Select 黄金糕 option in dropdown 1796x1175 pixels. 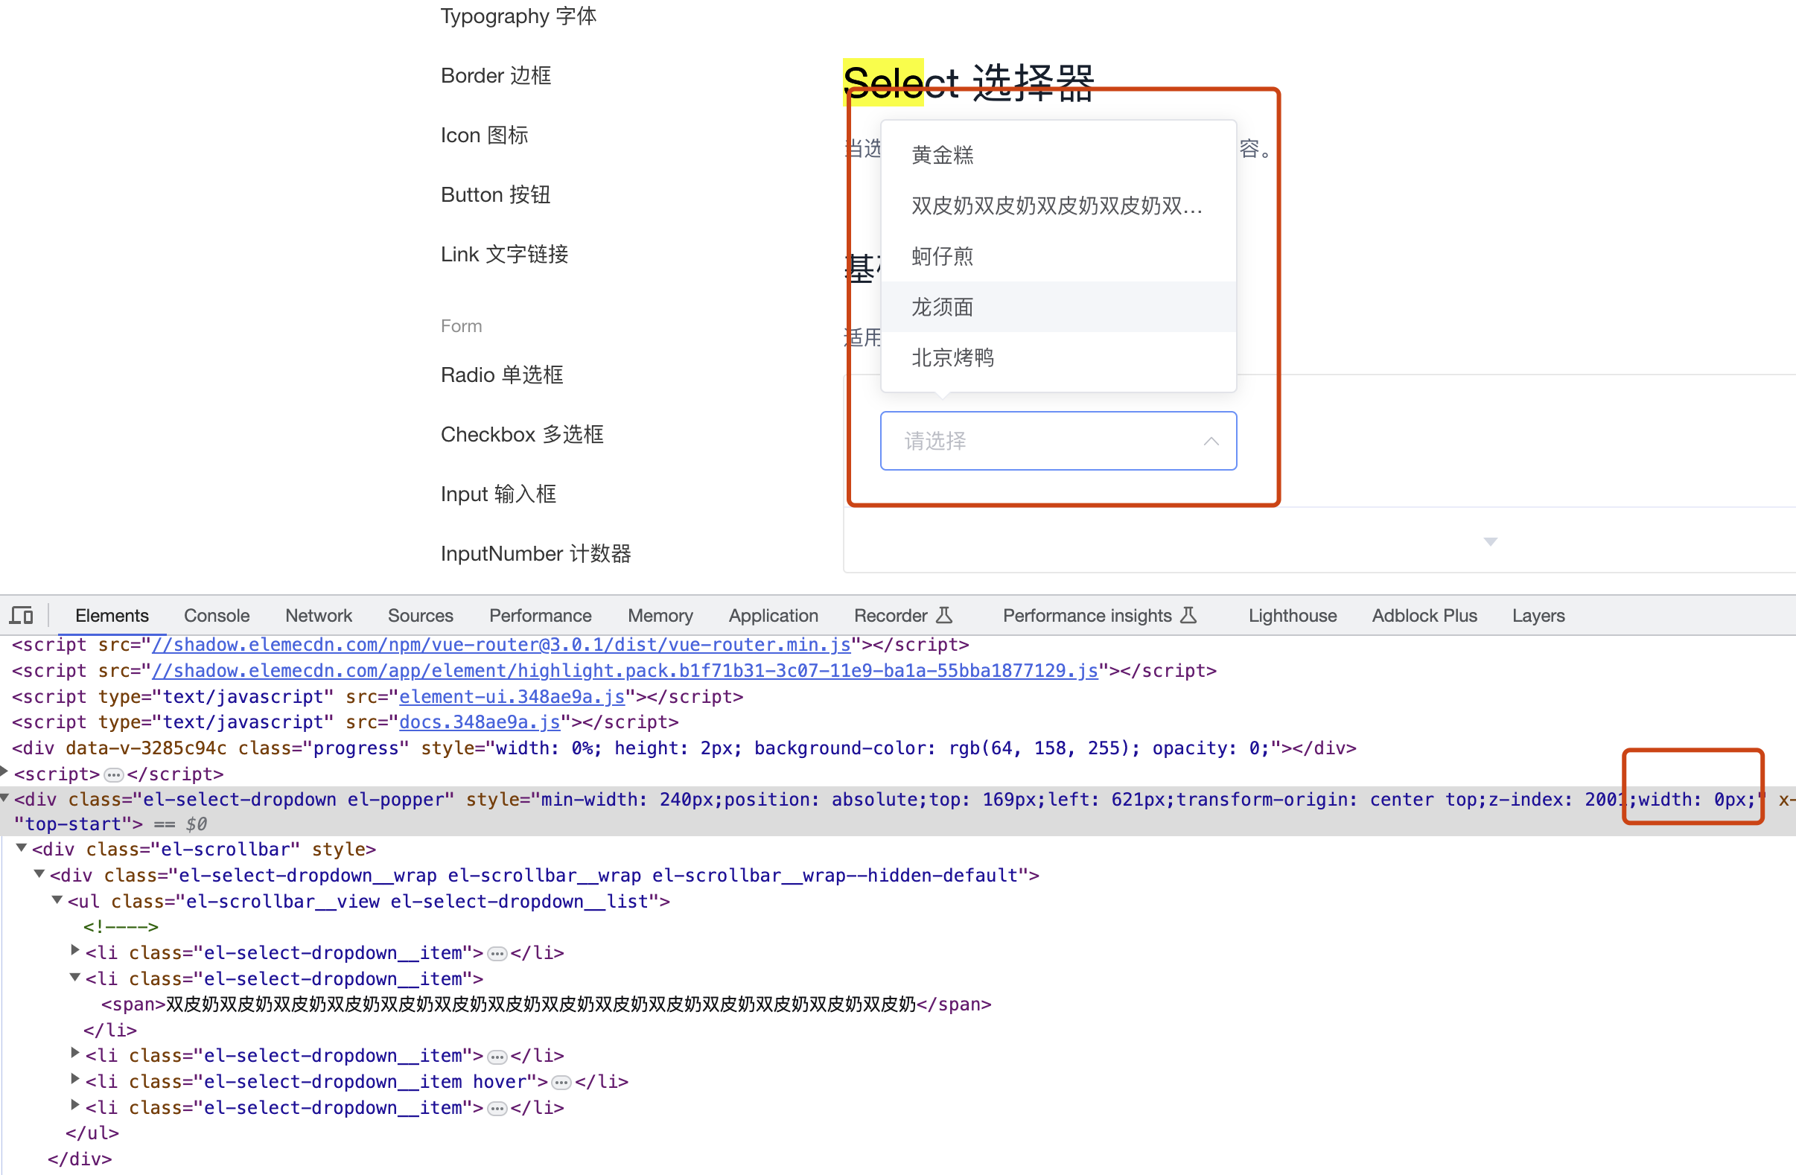coord(1058,155)
